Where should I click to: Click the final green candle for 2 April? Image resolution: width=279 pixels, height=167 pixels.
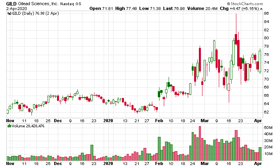pos(260,61)
